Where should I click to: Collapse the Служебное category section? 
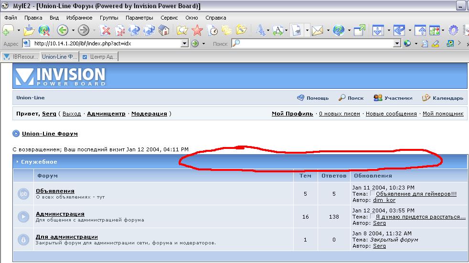(17, 162)
